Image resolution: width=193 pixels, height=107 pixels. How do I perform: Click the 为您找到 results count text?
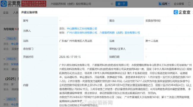[x=11, y=29]
